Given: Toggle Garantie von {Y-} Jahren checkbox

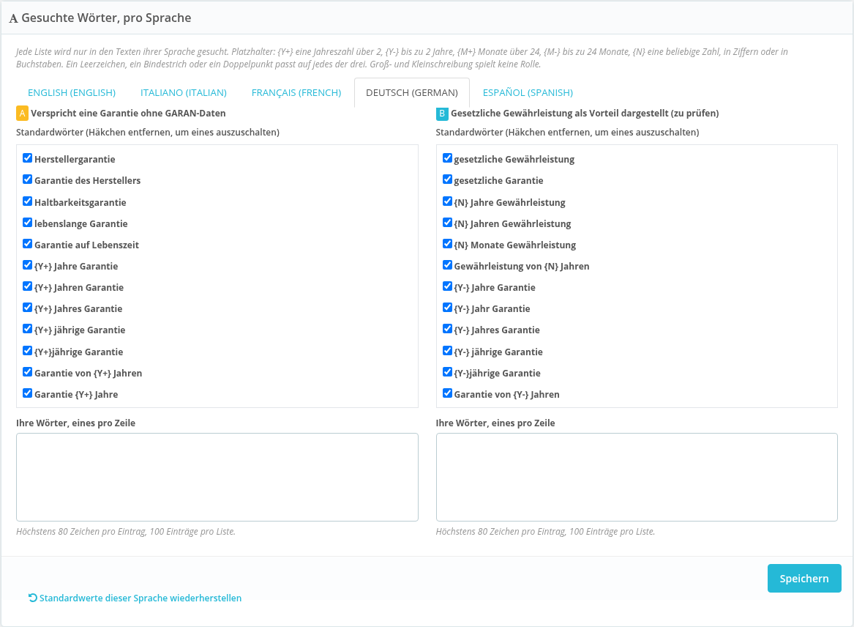Looking at the screenshot, I should 447,393.
